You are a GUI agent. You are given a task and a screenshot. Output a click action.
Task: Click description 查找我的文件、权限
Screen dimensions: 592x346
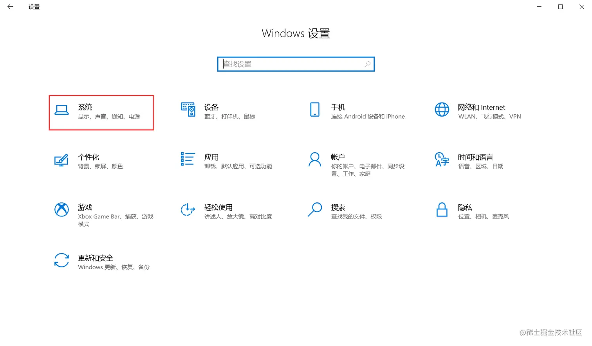pos(356,216)
